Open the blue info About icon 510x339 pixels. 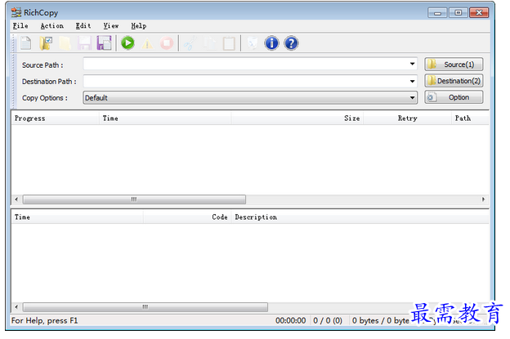pos(271,43)
